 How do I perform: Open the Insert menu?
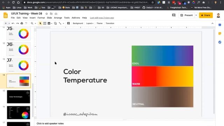click(33, 18)
